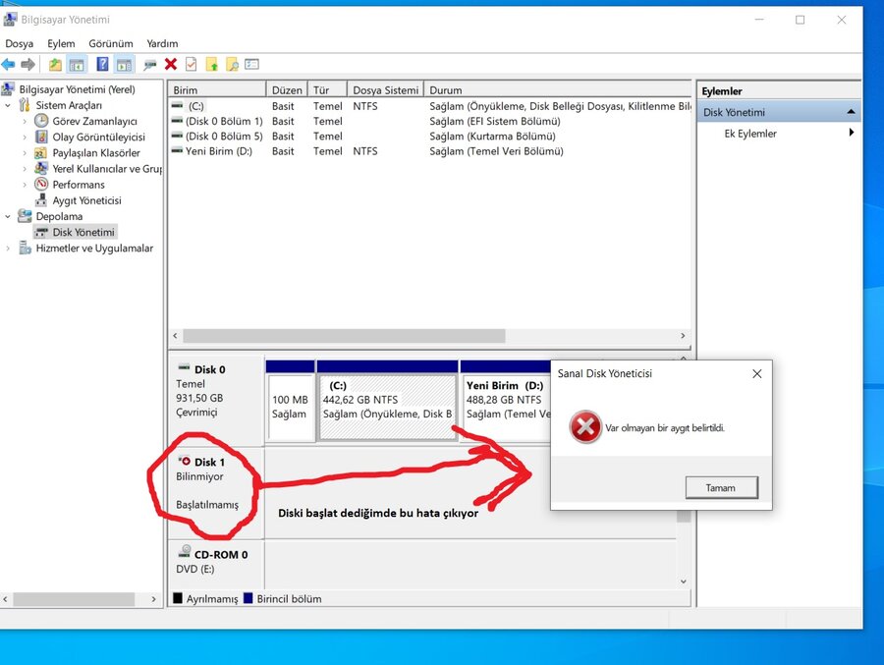Image resolution: width=884 pixels, height=665 pixels.
Task: Select Disk Yönetimi in the tree
Action: click(x=83, y=232)
